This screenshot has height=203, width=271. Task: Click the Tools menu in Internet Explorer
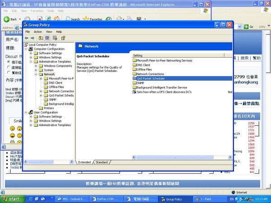coord(51,11)
